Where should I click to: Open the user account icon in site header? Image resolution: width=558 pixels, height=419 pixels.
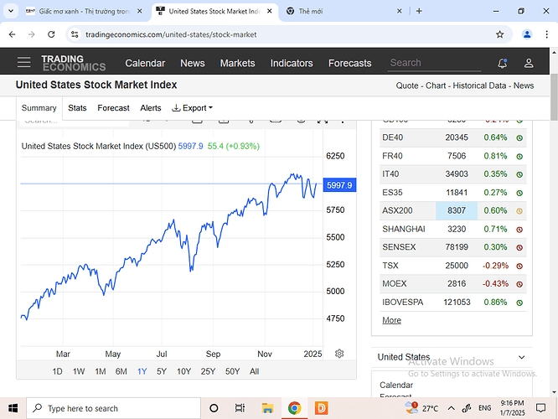tap(529, 63)
